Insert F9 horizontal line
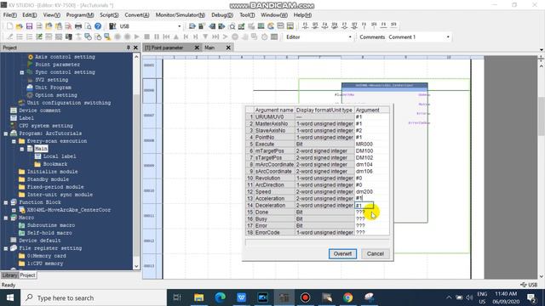Viewport: 545px width, 306px height. coord(383,25)
